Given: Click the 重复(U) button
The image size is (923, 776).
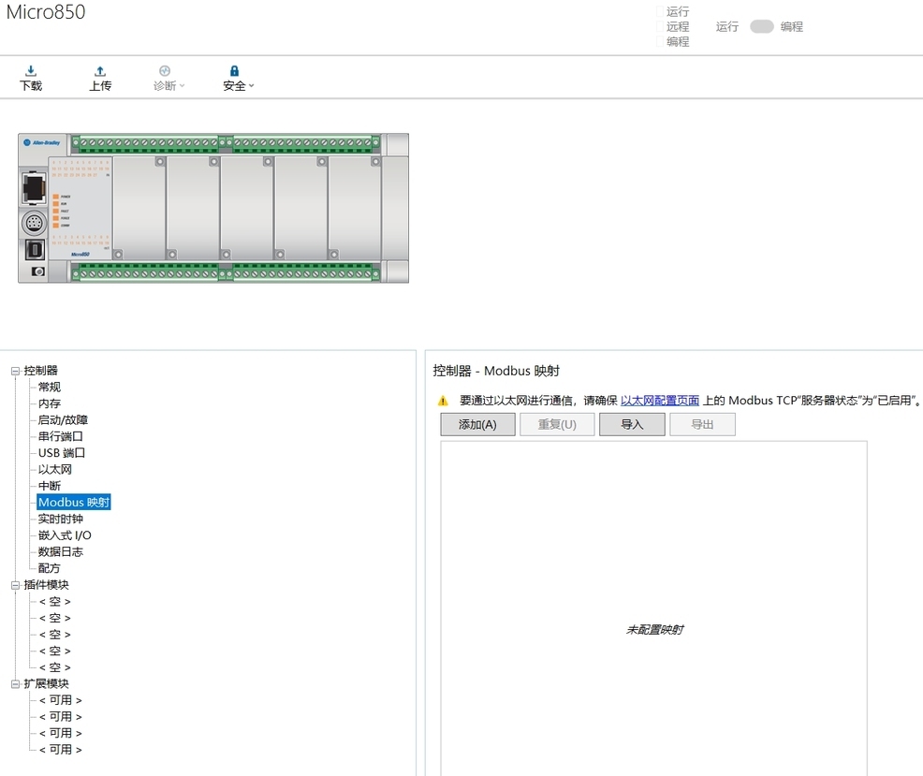Looking at the screenshot, I should click(x=557, y=424).
